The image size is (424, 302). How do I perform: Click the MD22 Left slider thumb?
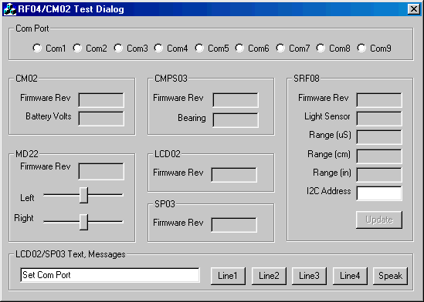click(84, 195)
